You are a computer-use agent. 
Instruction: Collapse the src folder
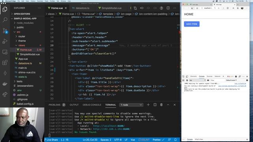click(x=19, y=32)
